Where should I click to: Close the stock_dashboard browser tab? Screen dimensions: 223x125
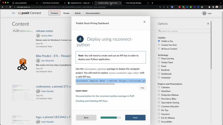coord(37,3)
